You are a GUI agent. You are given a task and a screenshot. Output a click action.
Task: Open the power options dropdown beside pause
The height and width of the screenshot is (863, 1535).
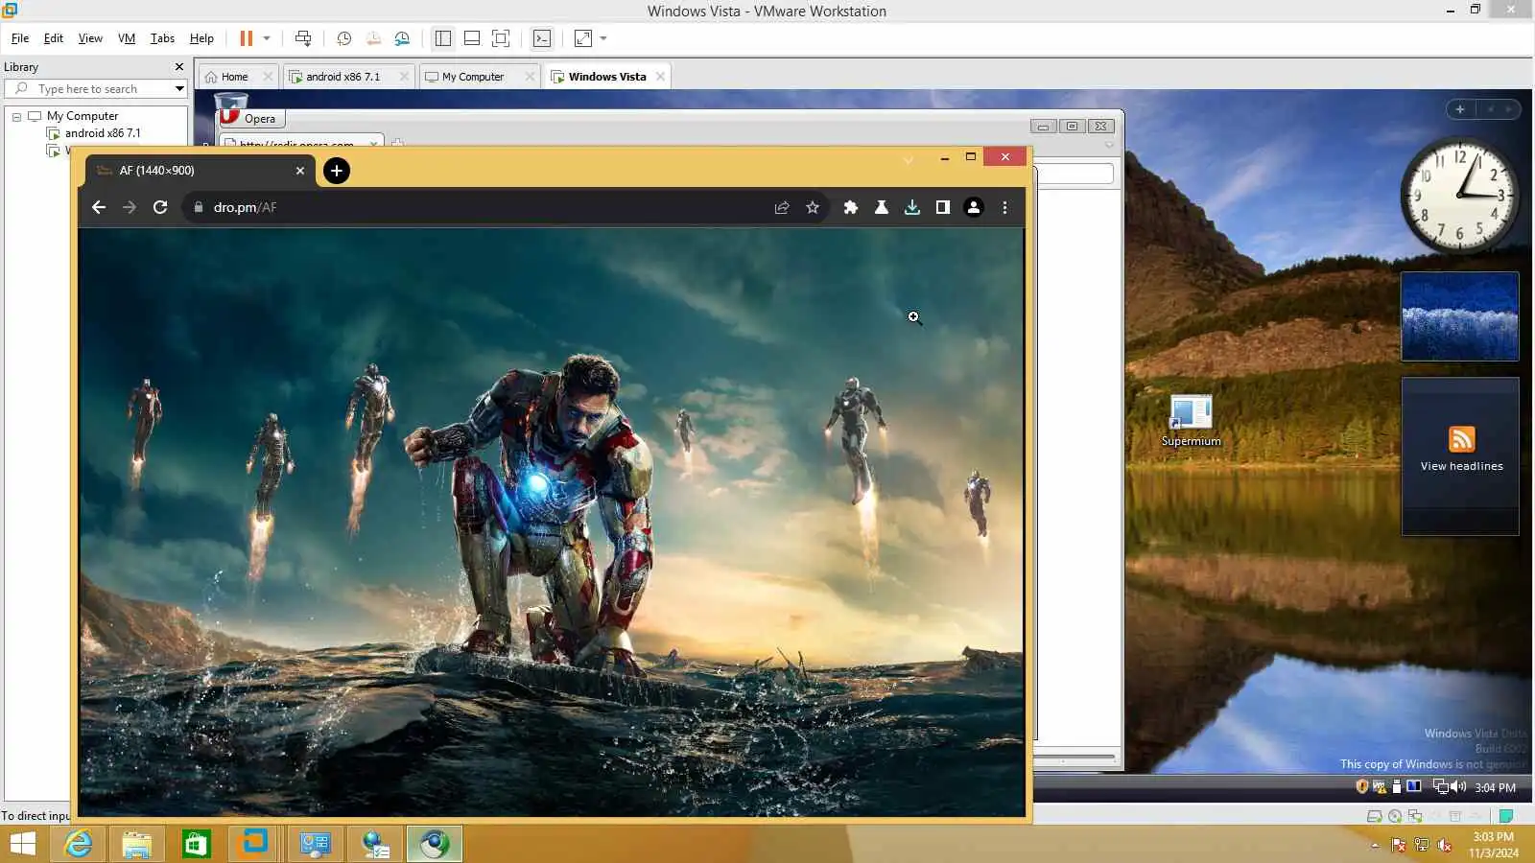pos(267,38)
